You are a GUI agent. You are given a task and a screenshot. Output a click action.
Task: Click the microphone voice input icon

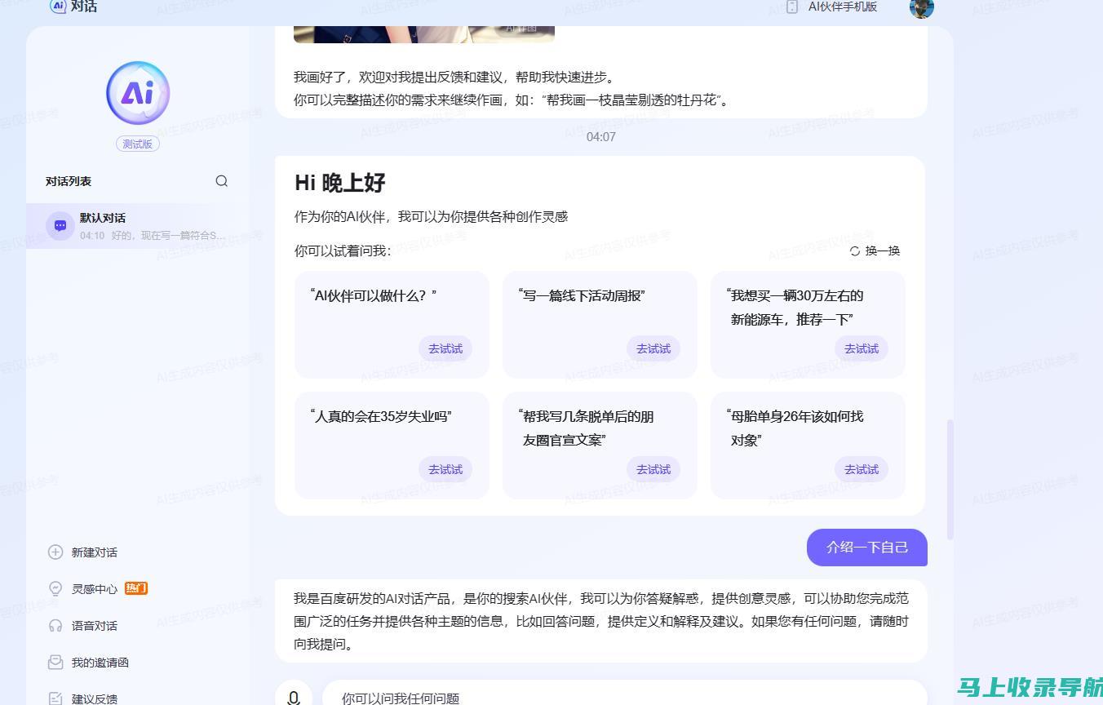coord(294,696)
